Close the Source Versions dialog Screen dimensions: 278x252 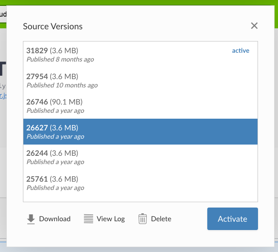tap(254, 26)
